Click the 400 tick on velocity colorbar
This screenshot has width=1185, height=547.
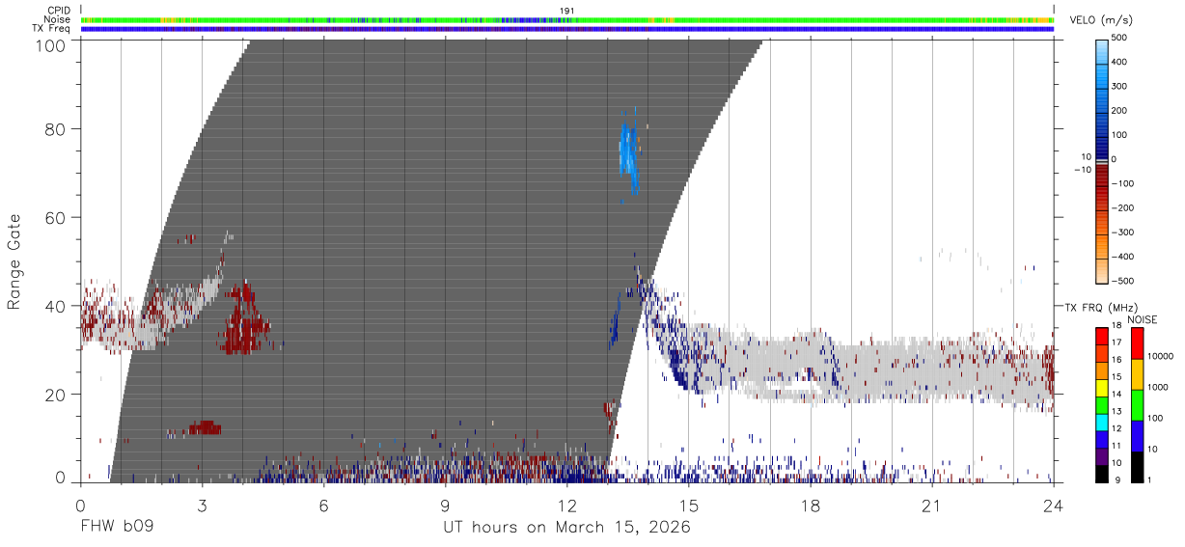(1120, 62)
